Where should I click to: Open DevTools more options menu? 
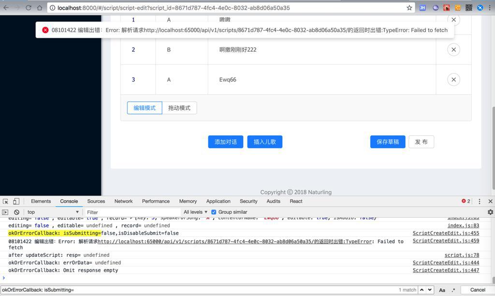pos(479,201)
